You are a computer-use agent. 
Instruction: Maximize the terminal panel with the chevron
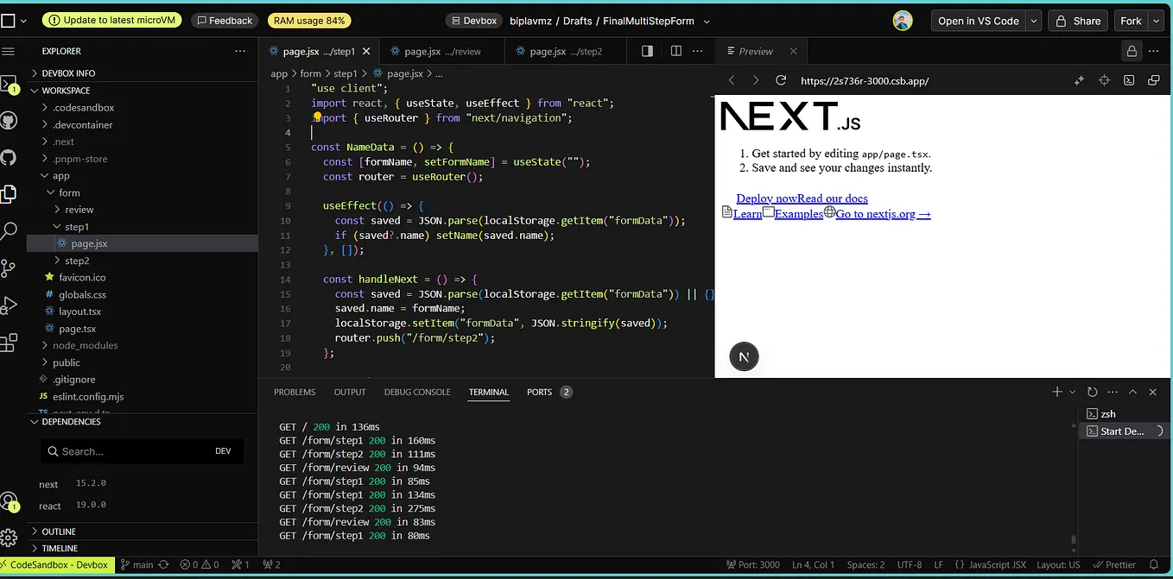[1132, 392]
